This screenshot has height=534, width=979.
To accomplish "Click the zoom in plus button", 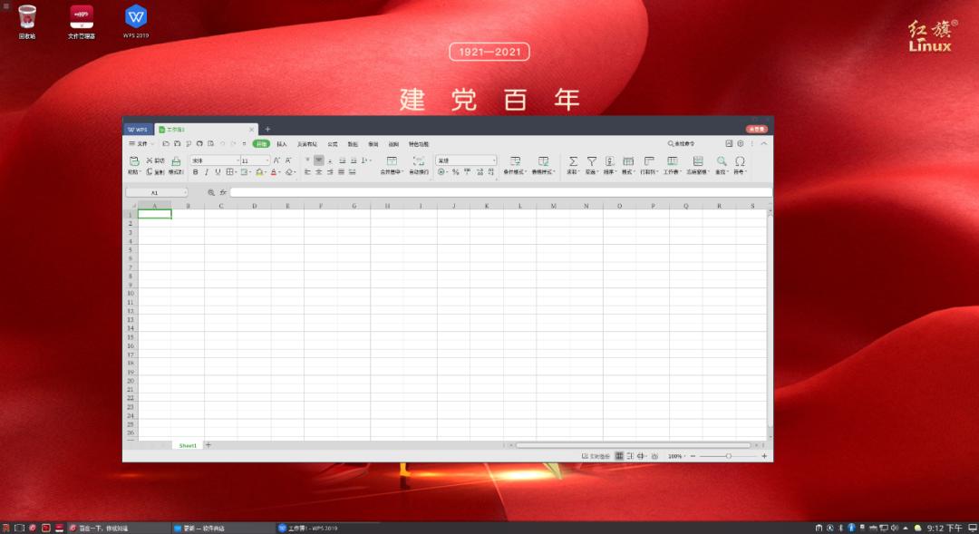I will (763, 456).
